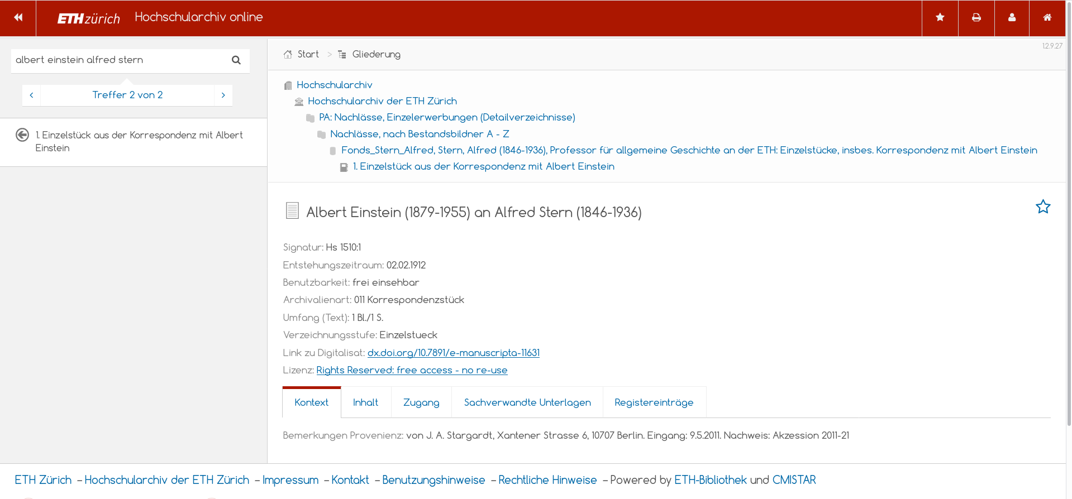This screenshot has height=499, width=1072.
Task: Go to the previous search hit
Action: point(31,95)
